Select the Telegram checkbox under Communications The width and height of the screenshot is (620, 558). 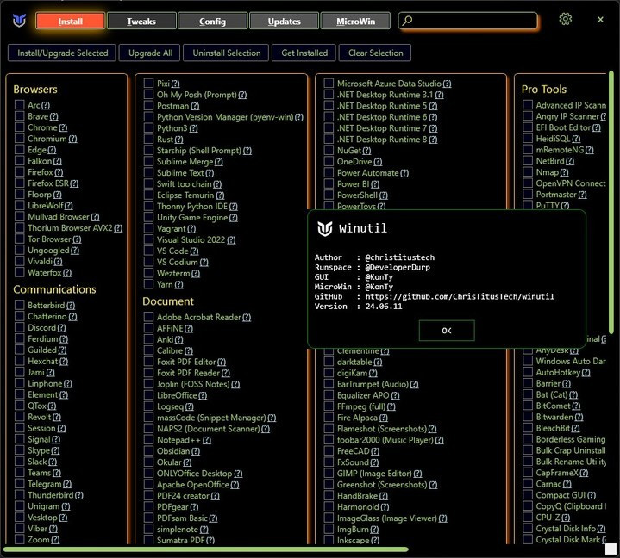[x=19, y=485]
